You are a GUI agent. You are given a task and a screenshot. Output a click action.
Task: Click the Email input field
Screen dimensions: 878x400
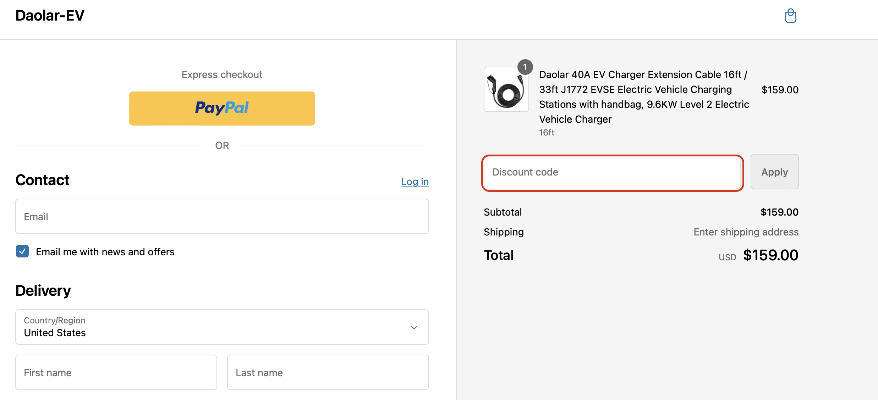point(222,216)
